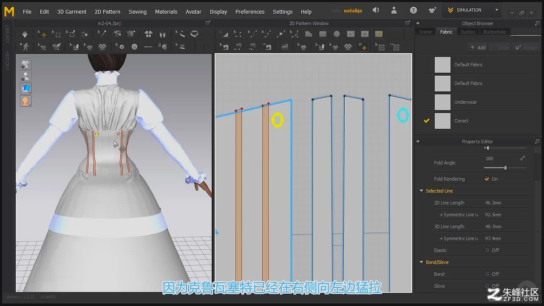
Task: Click the Simulate down-arrow tool in 3D toolbar
Action: 25,34
